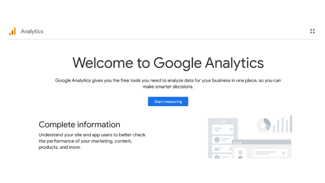This screenshot has height=183, width=325.
Task: Click the tallest bar in chart illustration
Action: [291, 124]
